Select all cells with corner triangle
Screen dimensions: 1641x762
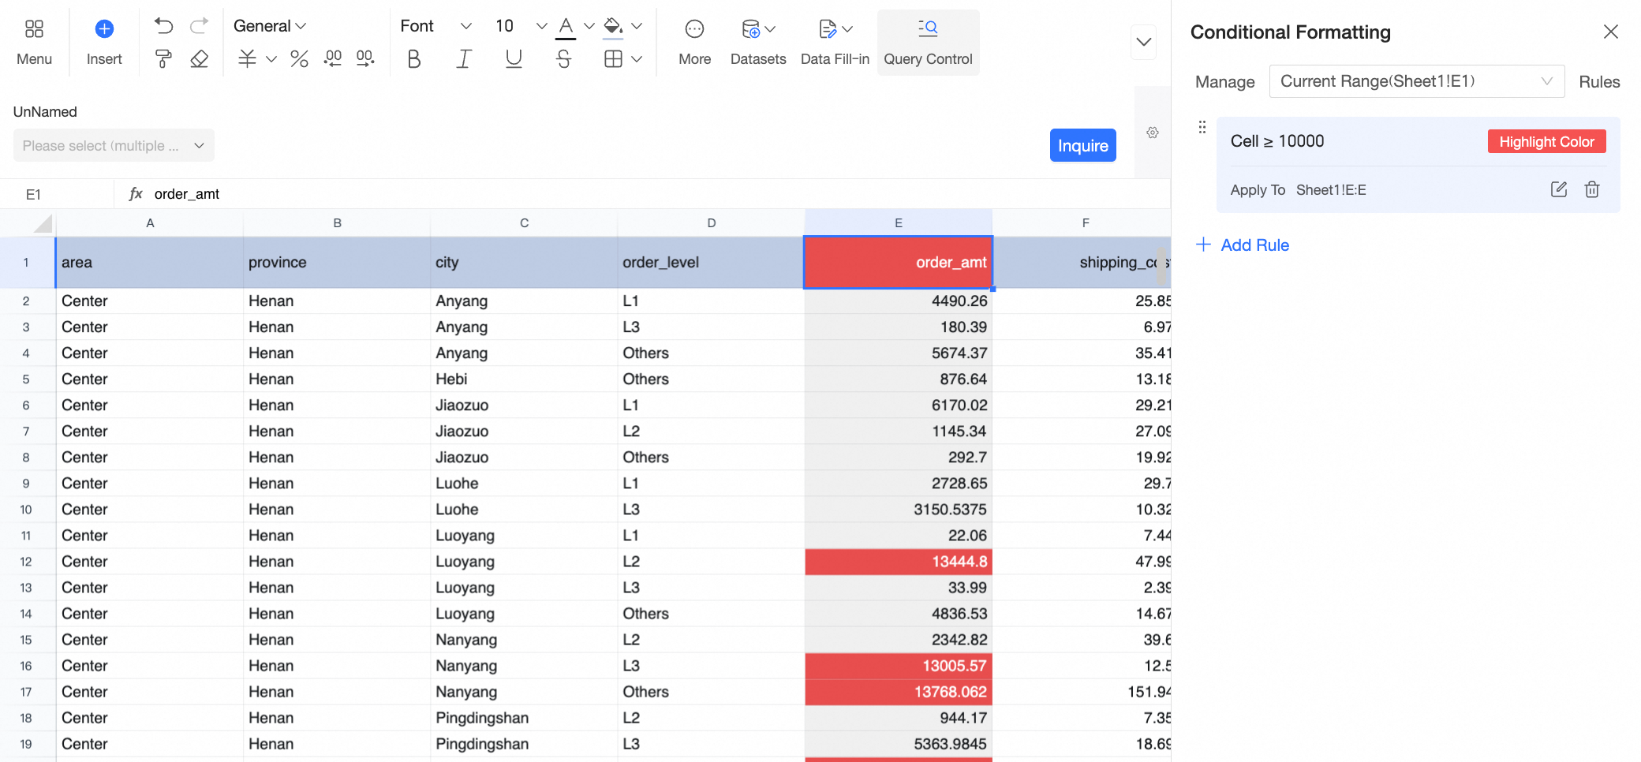point(43,223)
